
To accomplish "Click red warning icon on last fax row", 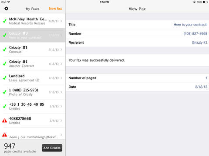I will (x=5, y=135).
